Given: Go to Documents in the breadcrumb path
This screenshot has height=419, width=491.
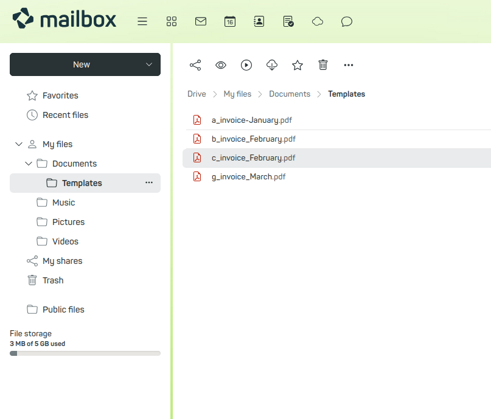Looking at the screenshot, I should [290, 94].
